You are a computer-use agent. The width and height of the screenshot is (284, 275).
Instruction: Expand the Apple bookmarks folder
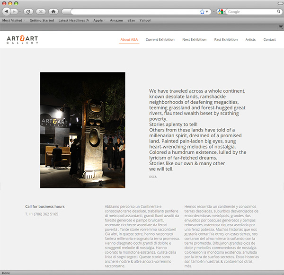click(99, 21)
